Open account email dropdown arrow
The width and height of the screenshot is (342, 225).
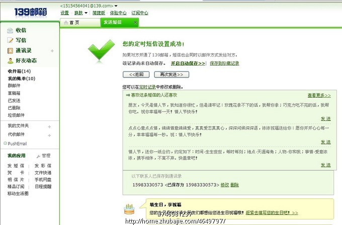point(116,6)
